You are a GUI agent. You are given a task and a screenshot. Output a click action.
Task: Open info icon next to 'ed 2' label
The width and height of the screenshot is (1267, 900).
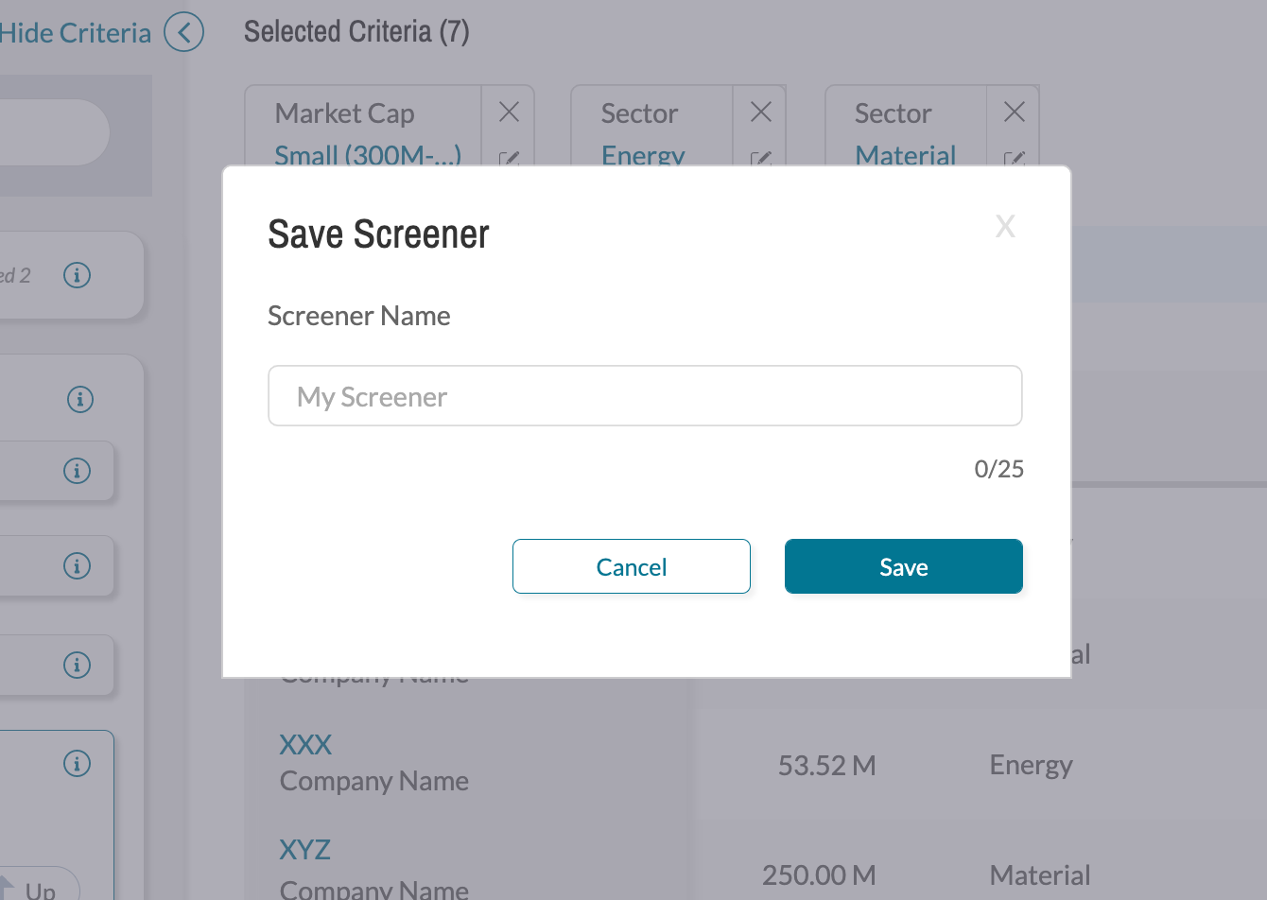click(77, 275)
